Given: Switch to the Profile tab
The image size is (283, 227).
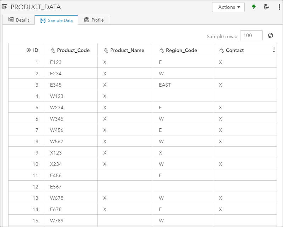Looking at the screenshot, I should click(94, 20).
